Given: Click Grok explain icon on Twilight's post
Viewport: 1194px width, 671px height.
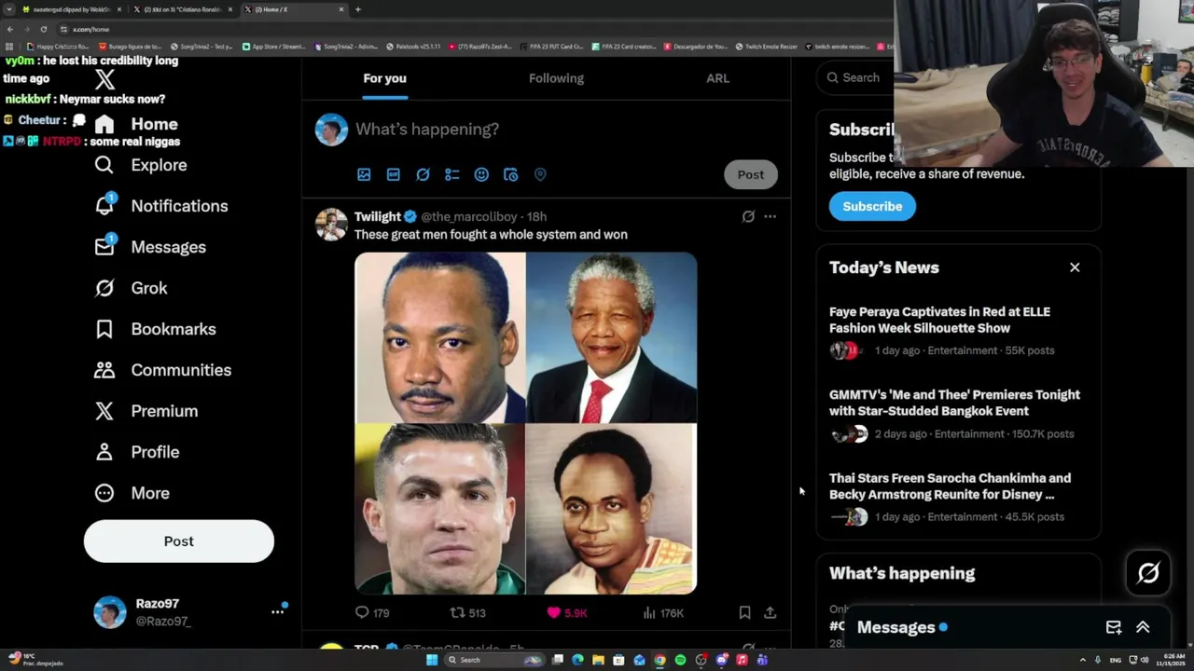Looking at the screenshot, I should click(x=748, y=216).
